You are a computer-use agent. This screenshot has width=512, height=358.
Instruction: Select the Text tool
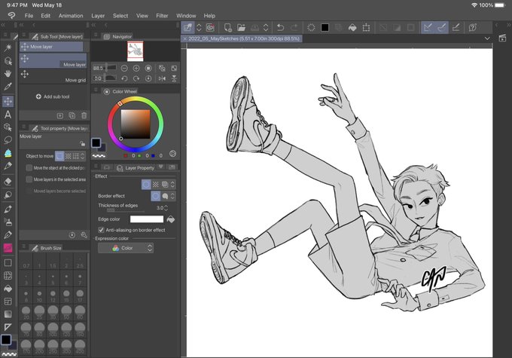pos(8,115)
